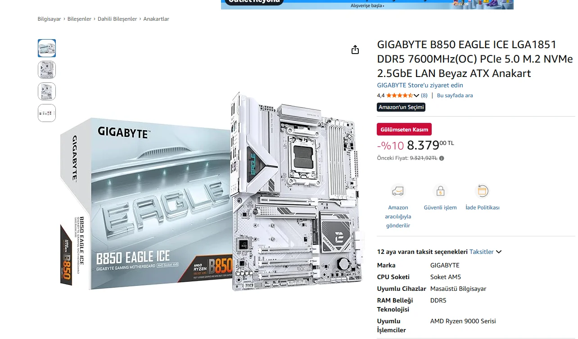Select the third motherboard thumbnail
Viewport: 578px width, 339px height.
point(47,91)
